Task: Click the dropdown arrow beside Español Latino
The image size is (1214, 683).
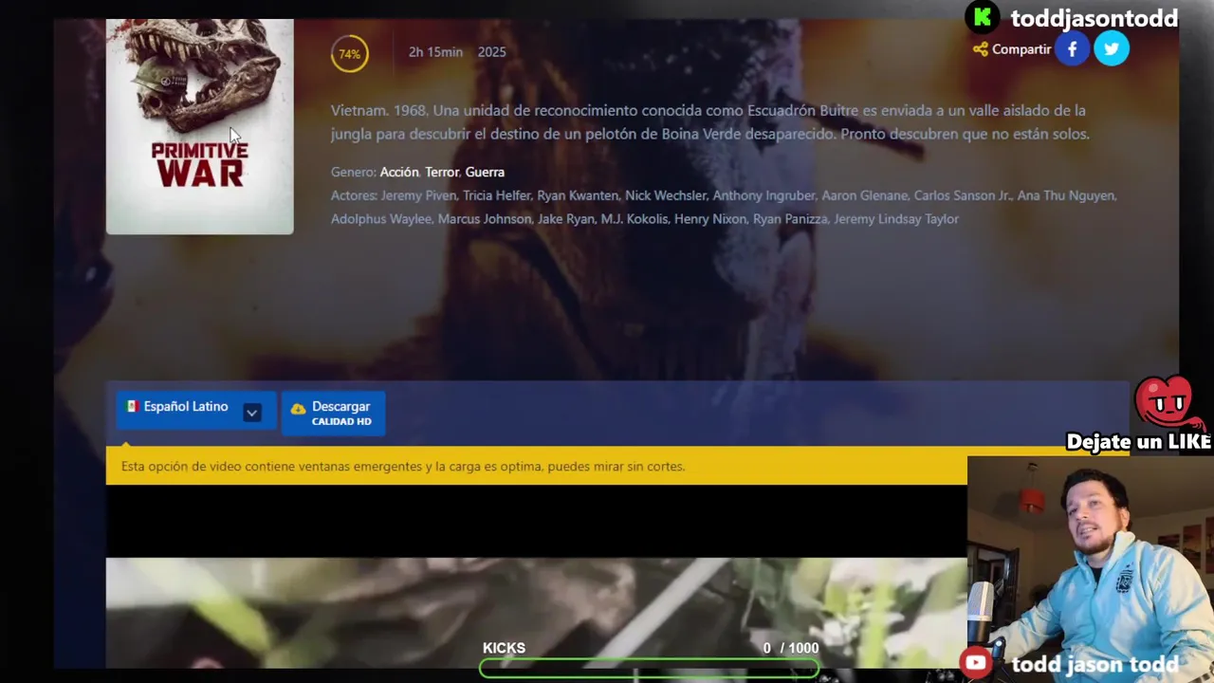Action: click(251, 413)
